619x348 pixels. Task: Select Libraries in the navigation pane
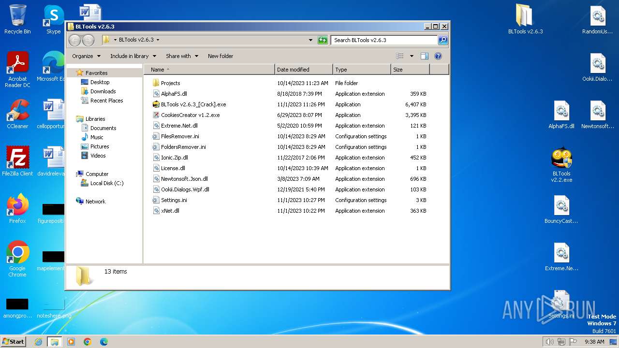(x=95, y=119)
